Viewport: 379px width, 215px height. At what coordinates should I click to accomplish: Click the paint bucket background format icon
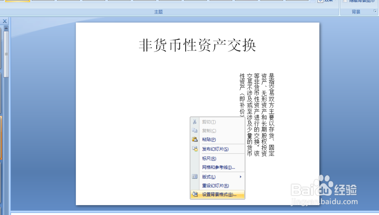click(194, 194)
